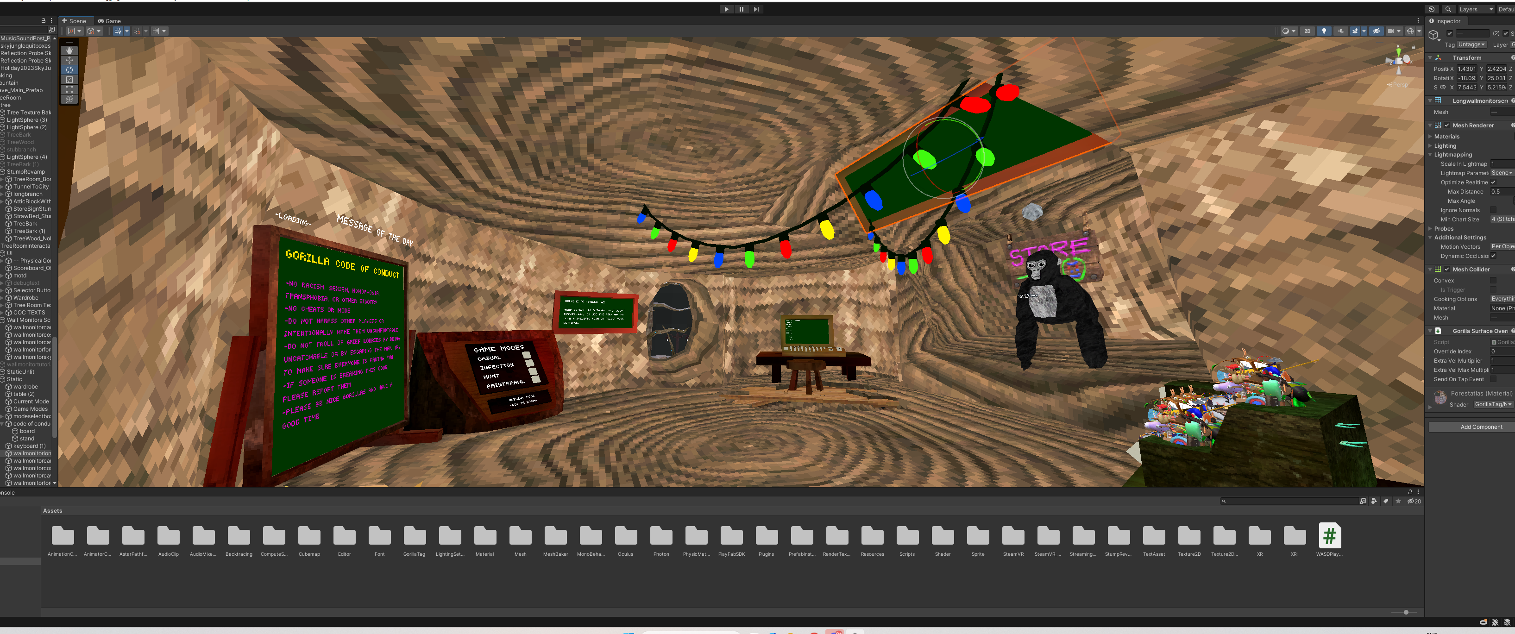Open the Undo History icon
This screenshot has height=634, width=1515.
pyautogui.click(x=1432, y=9)
